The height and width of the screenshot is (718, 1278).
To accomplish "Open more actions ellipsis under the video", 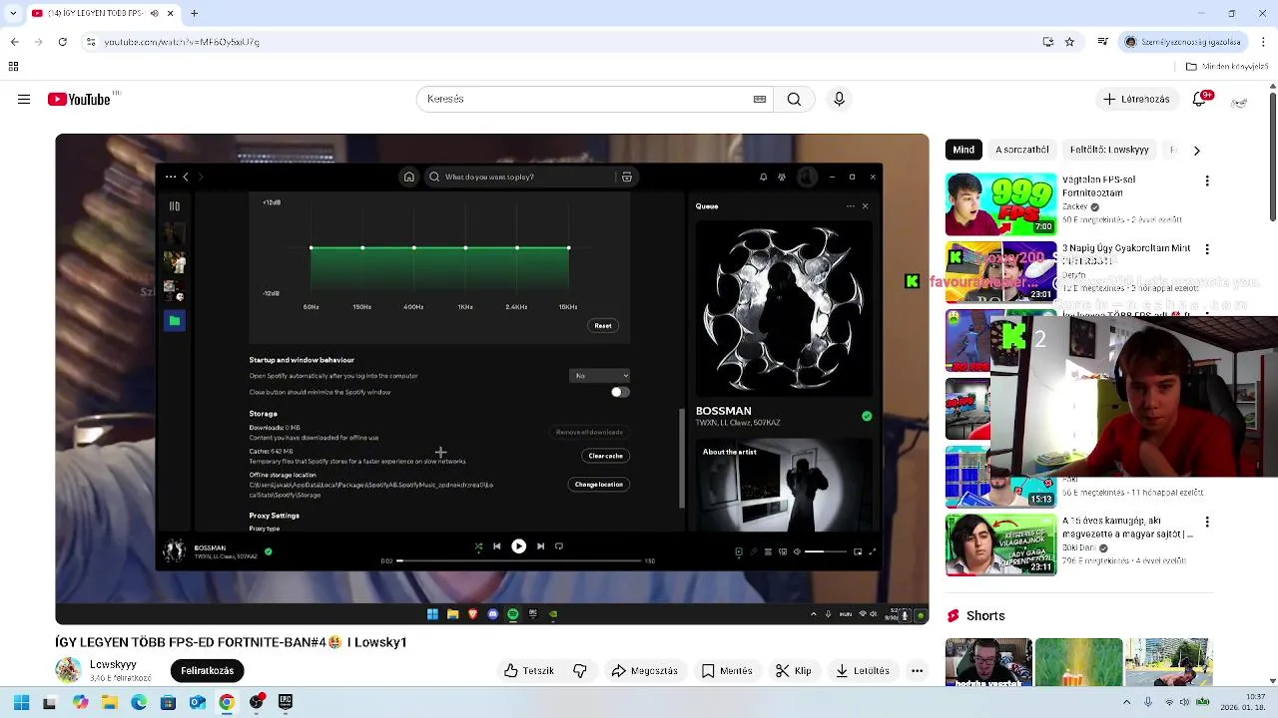I will (x=917, y=671).
